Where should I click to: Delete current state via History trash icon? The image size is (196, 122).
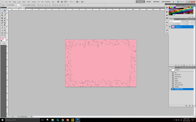(192, 106)
